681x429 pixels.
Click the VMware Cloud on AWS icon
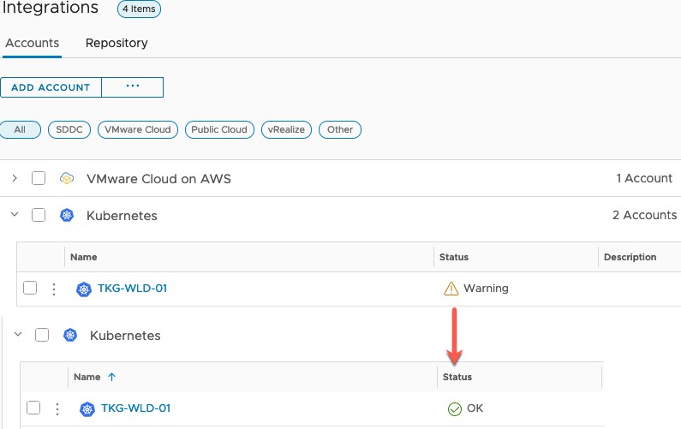67,178
